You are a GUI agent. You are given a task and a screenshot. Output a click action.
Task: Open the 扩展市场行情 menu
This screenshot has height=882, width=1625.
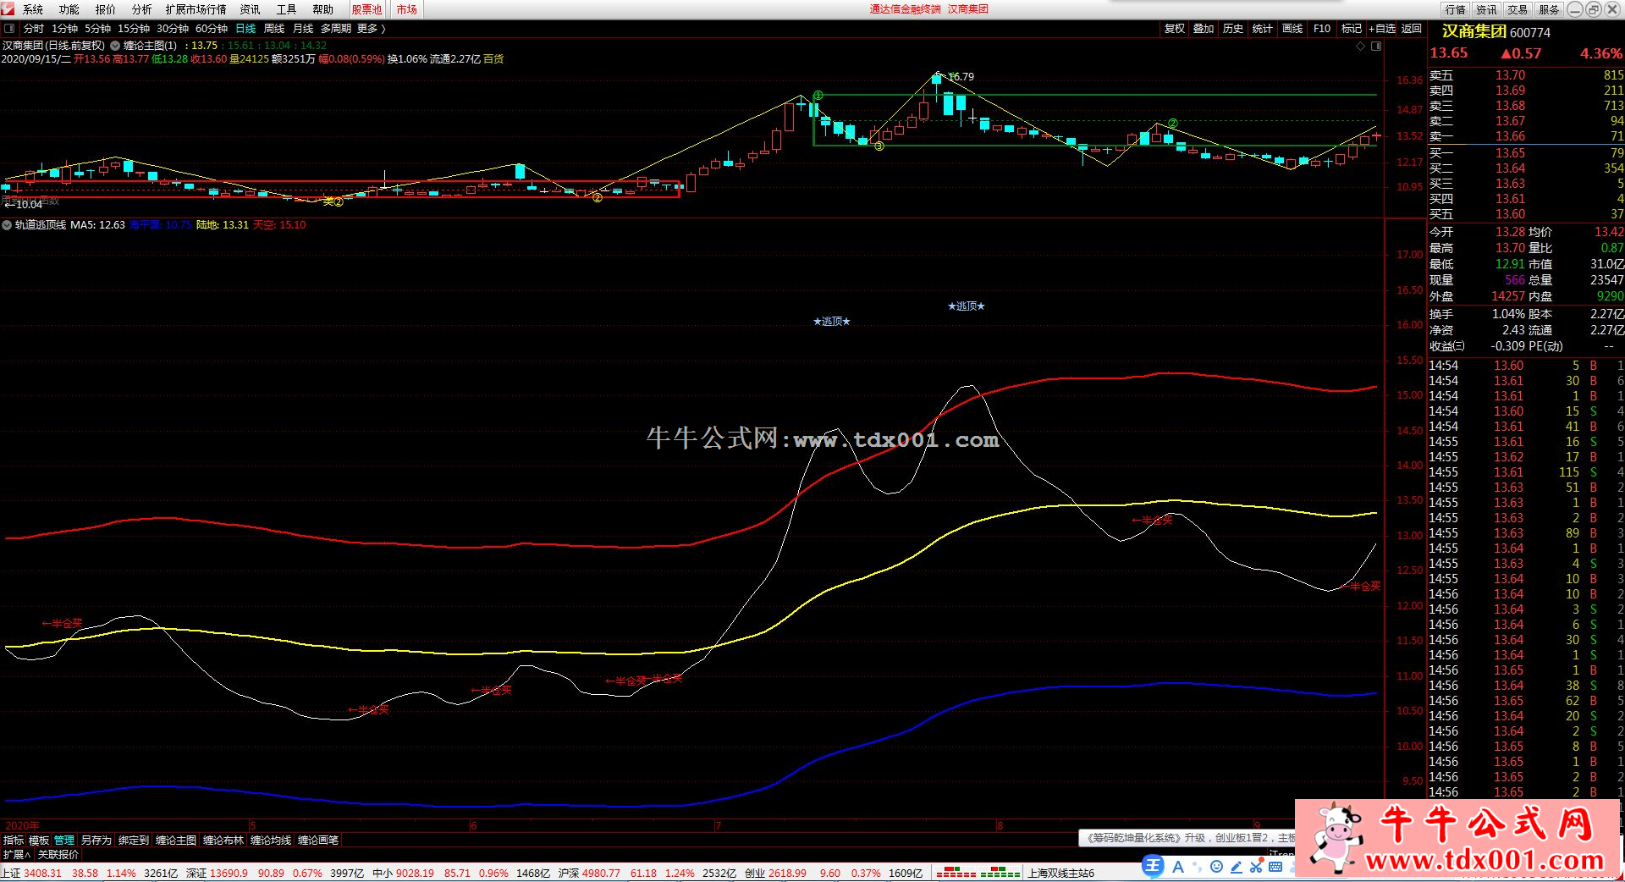[196, 9]
